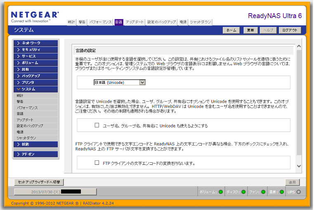Click the UPS status LED
Screen dimensions: 314x210
coord(299,192)
